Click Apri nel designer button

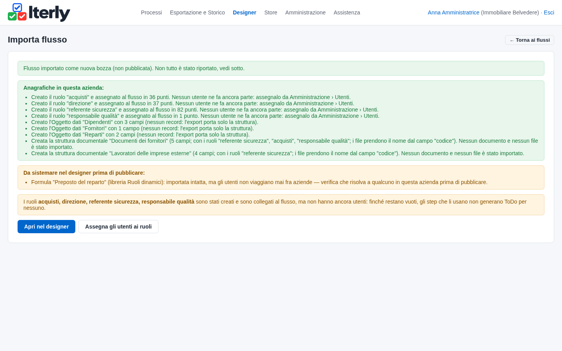[x=46, y=227]
